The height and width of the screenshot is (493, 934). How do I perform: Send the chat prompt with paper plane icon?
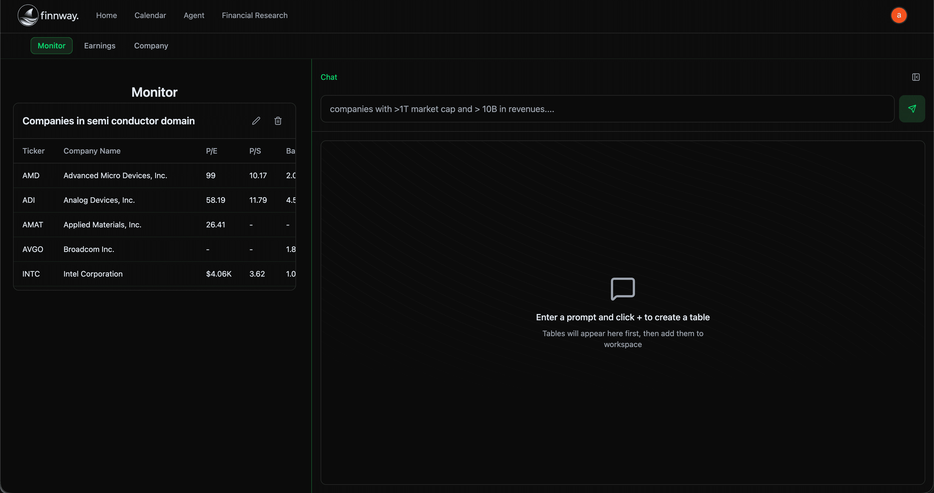pos(912,109)
